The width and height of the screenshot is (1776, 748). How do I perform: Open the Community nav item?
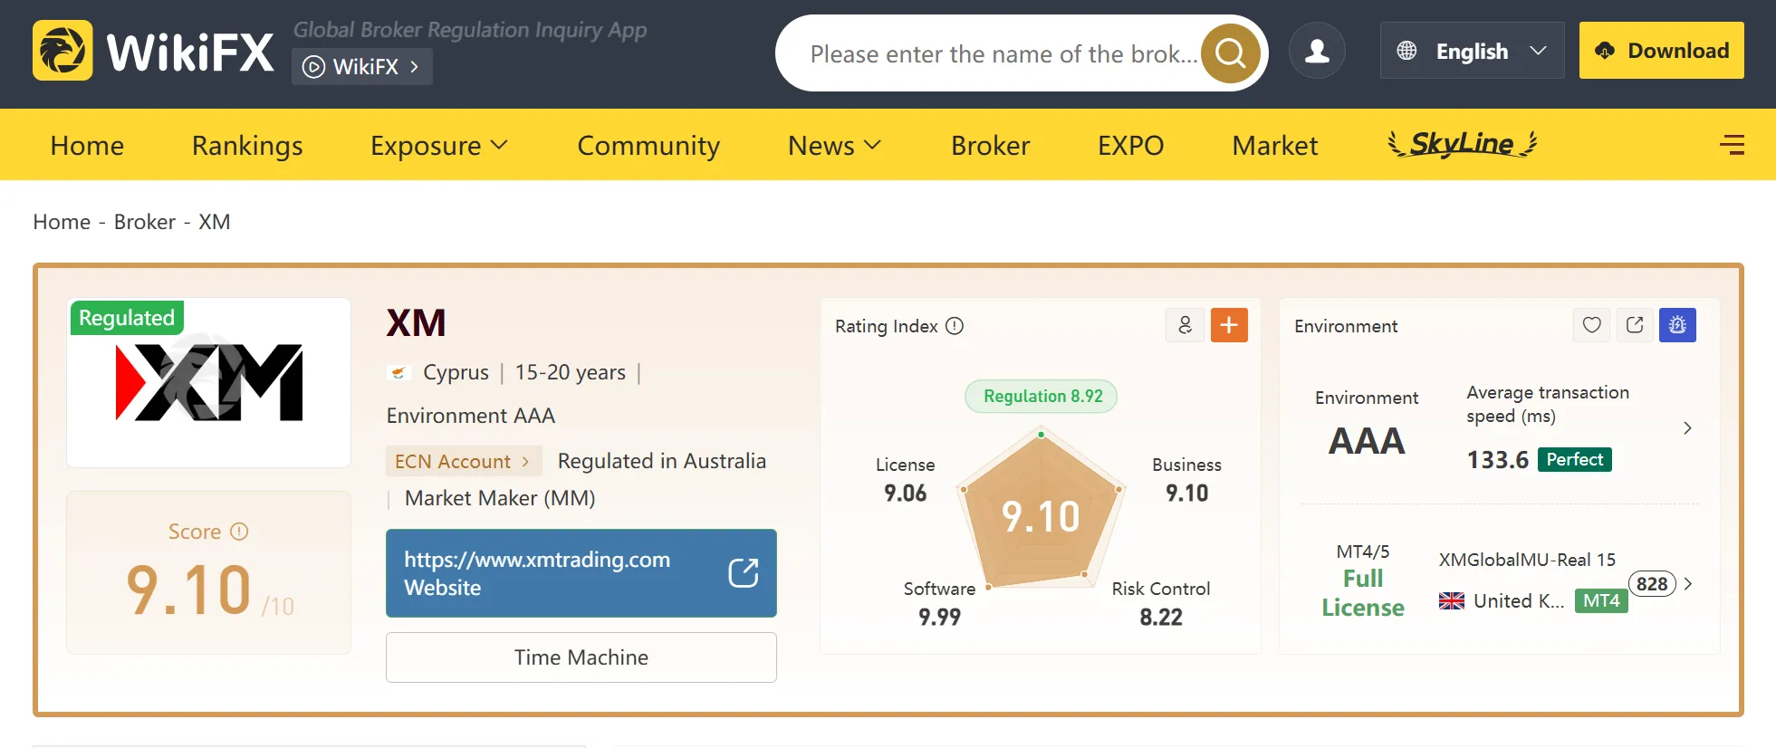pyautogui.click(x=648, y=145)
